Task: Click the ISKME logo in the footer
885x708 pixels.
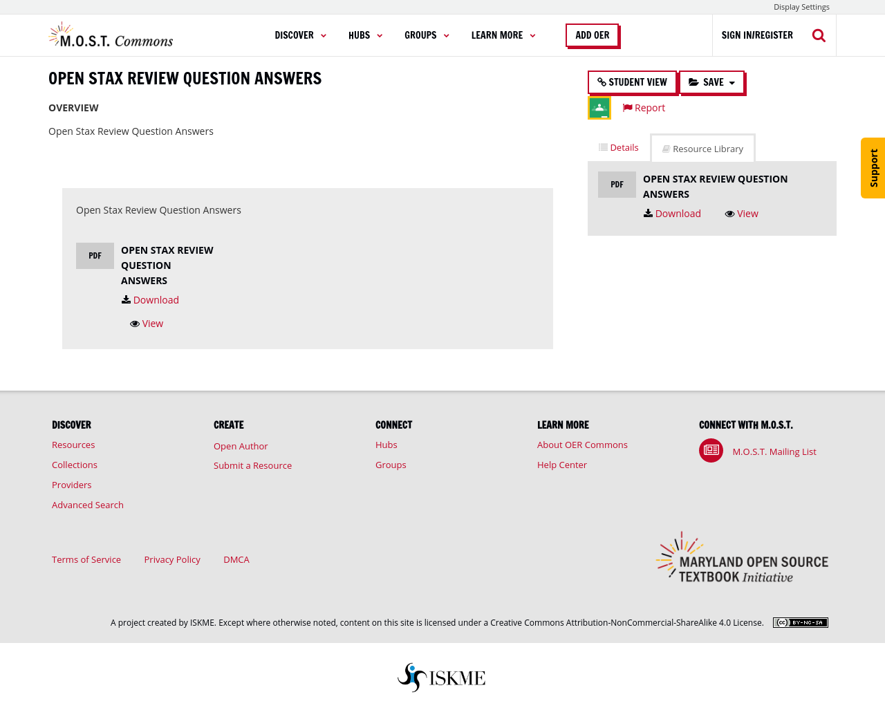Action: tap(442, 678)
